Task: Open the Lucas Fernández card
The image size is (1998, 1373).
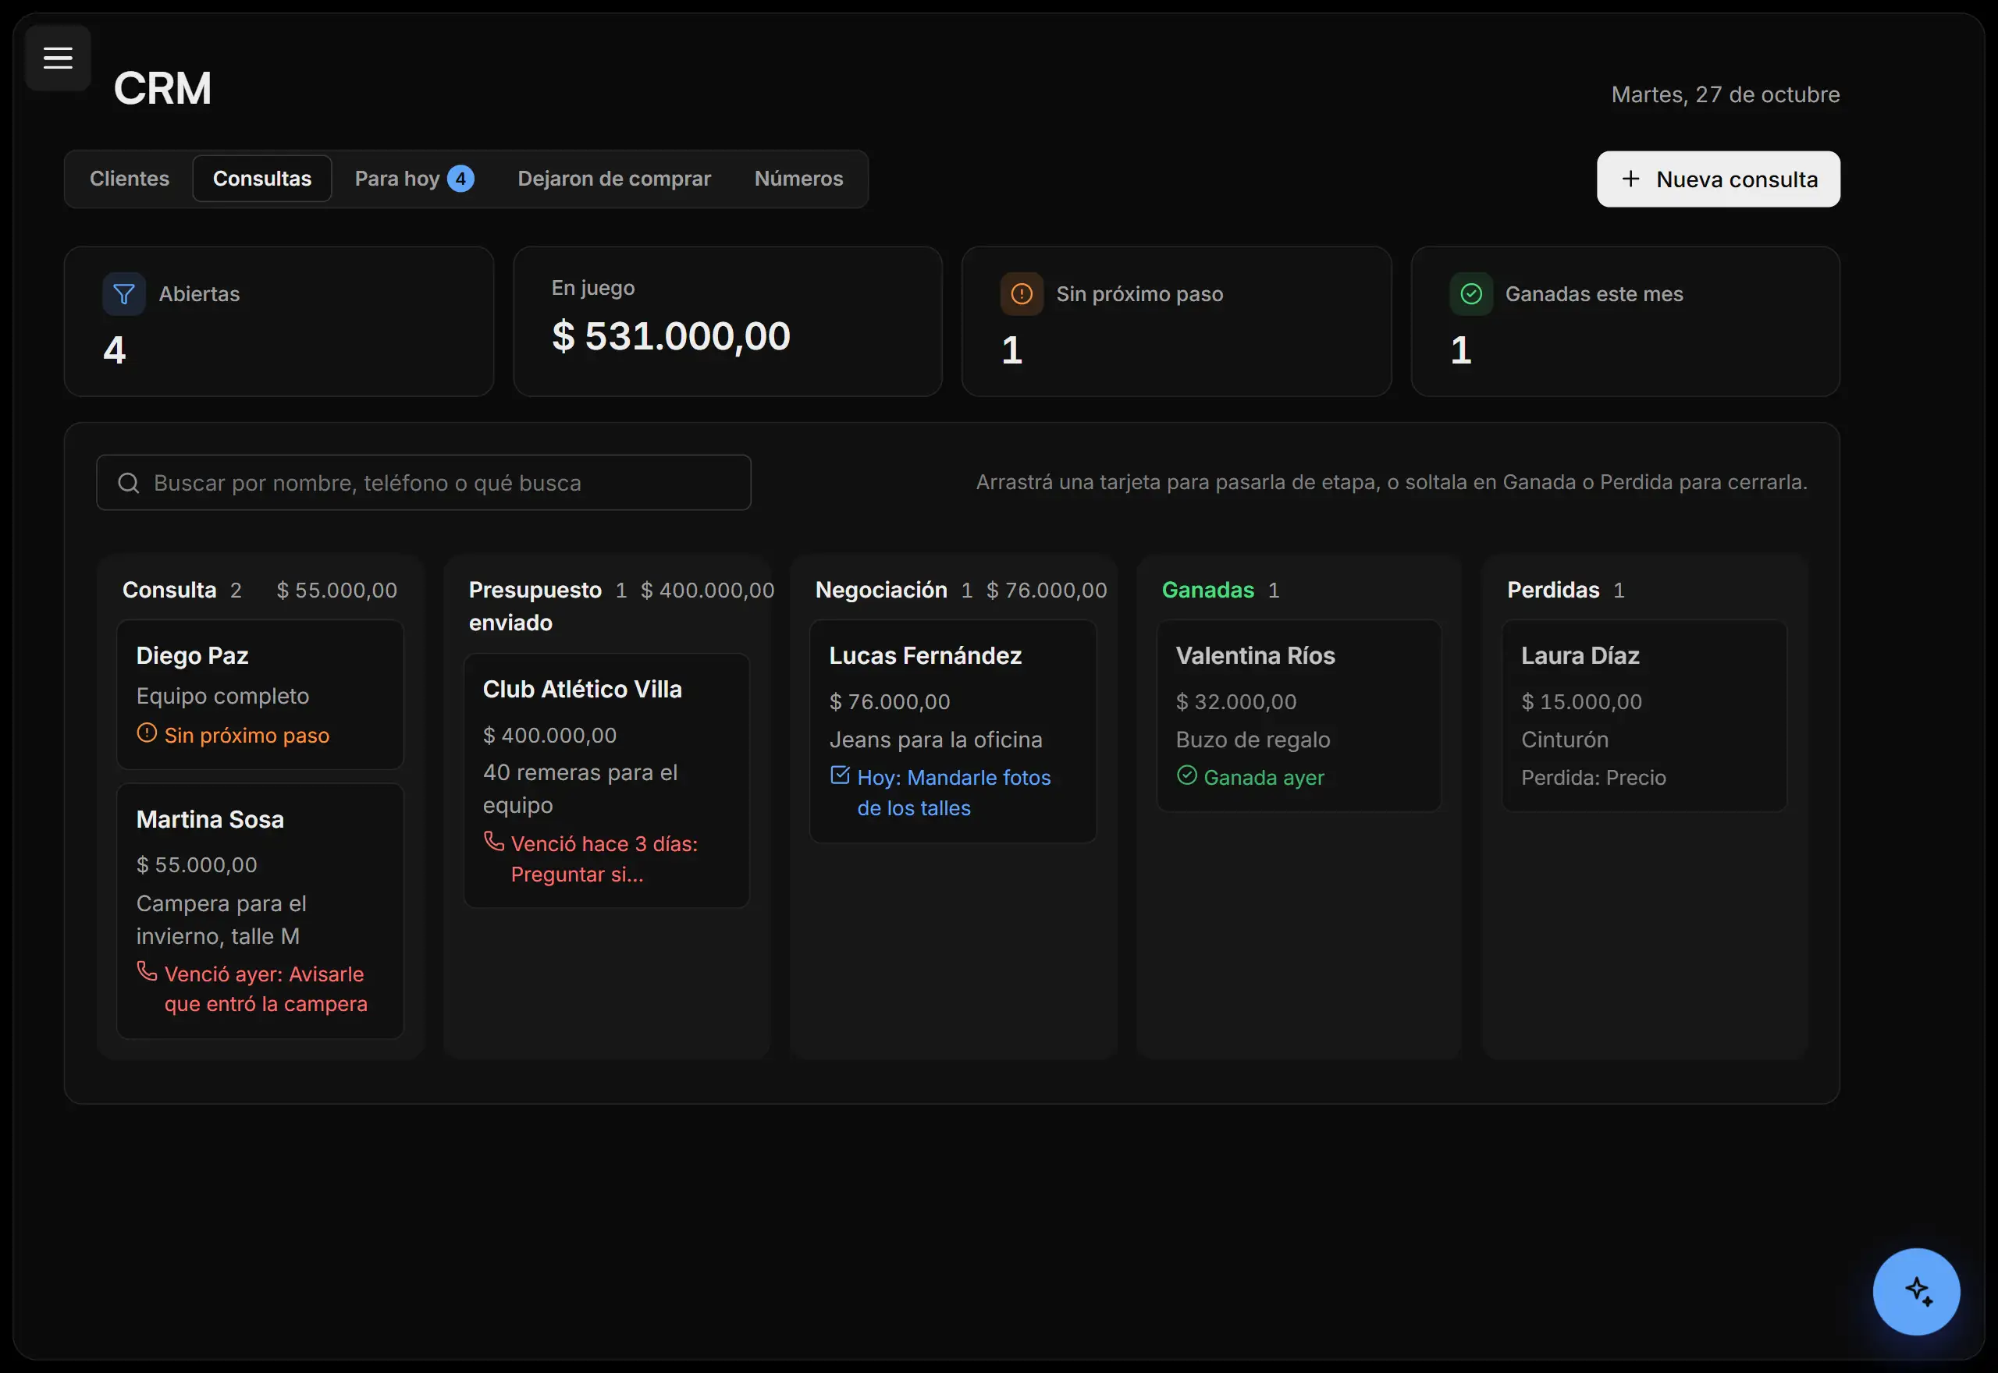Action: click(952, 731)
